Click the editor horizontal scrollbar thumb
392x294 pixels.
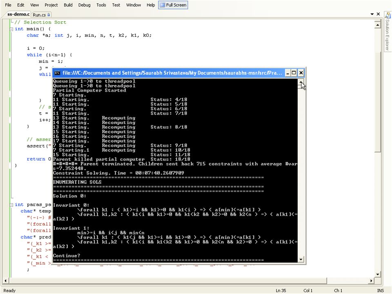click(x=167, y=281)
